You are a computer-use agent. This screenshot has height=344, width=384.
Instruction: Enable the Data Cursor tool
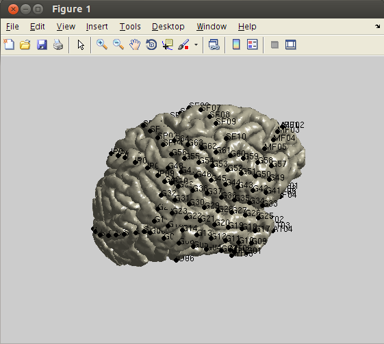(168, 44)
